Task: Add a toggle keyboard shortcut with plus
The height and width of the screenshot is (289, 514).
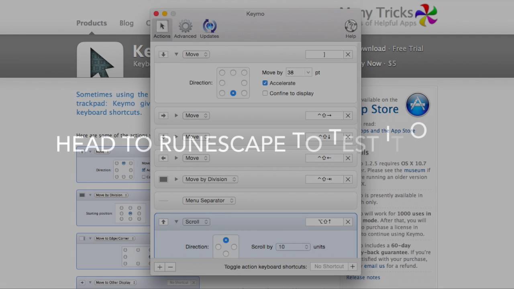Action: click(x=352, y=267)
